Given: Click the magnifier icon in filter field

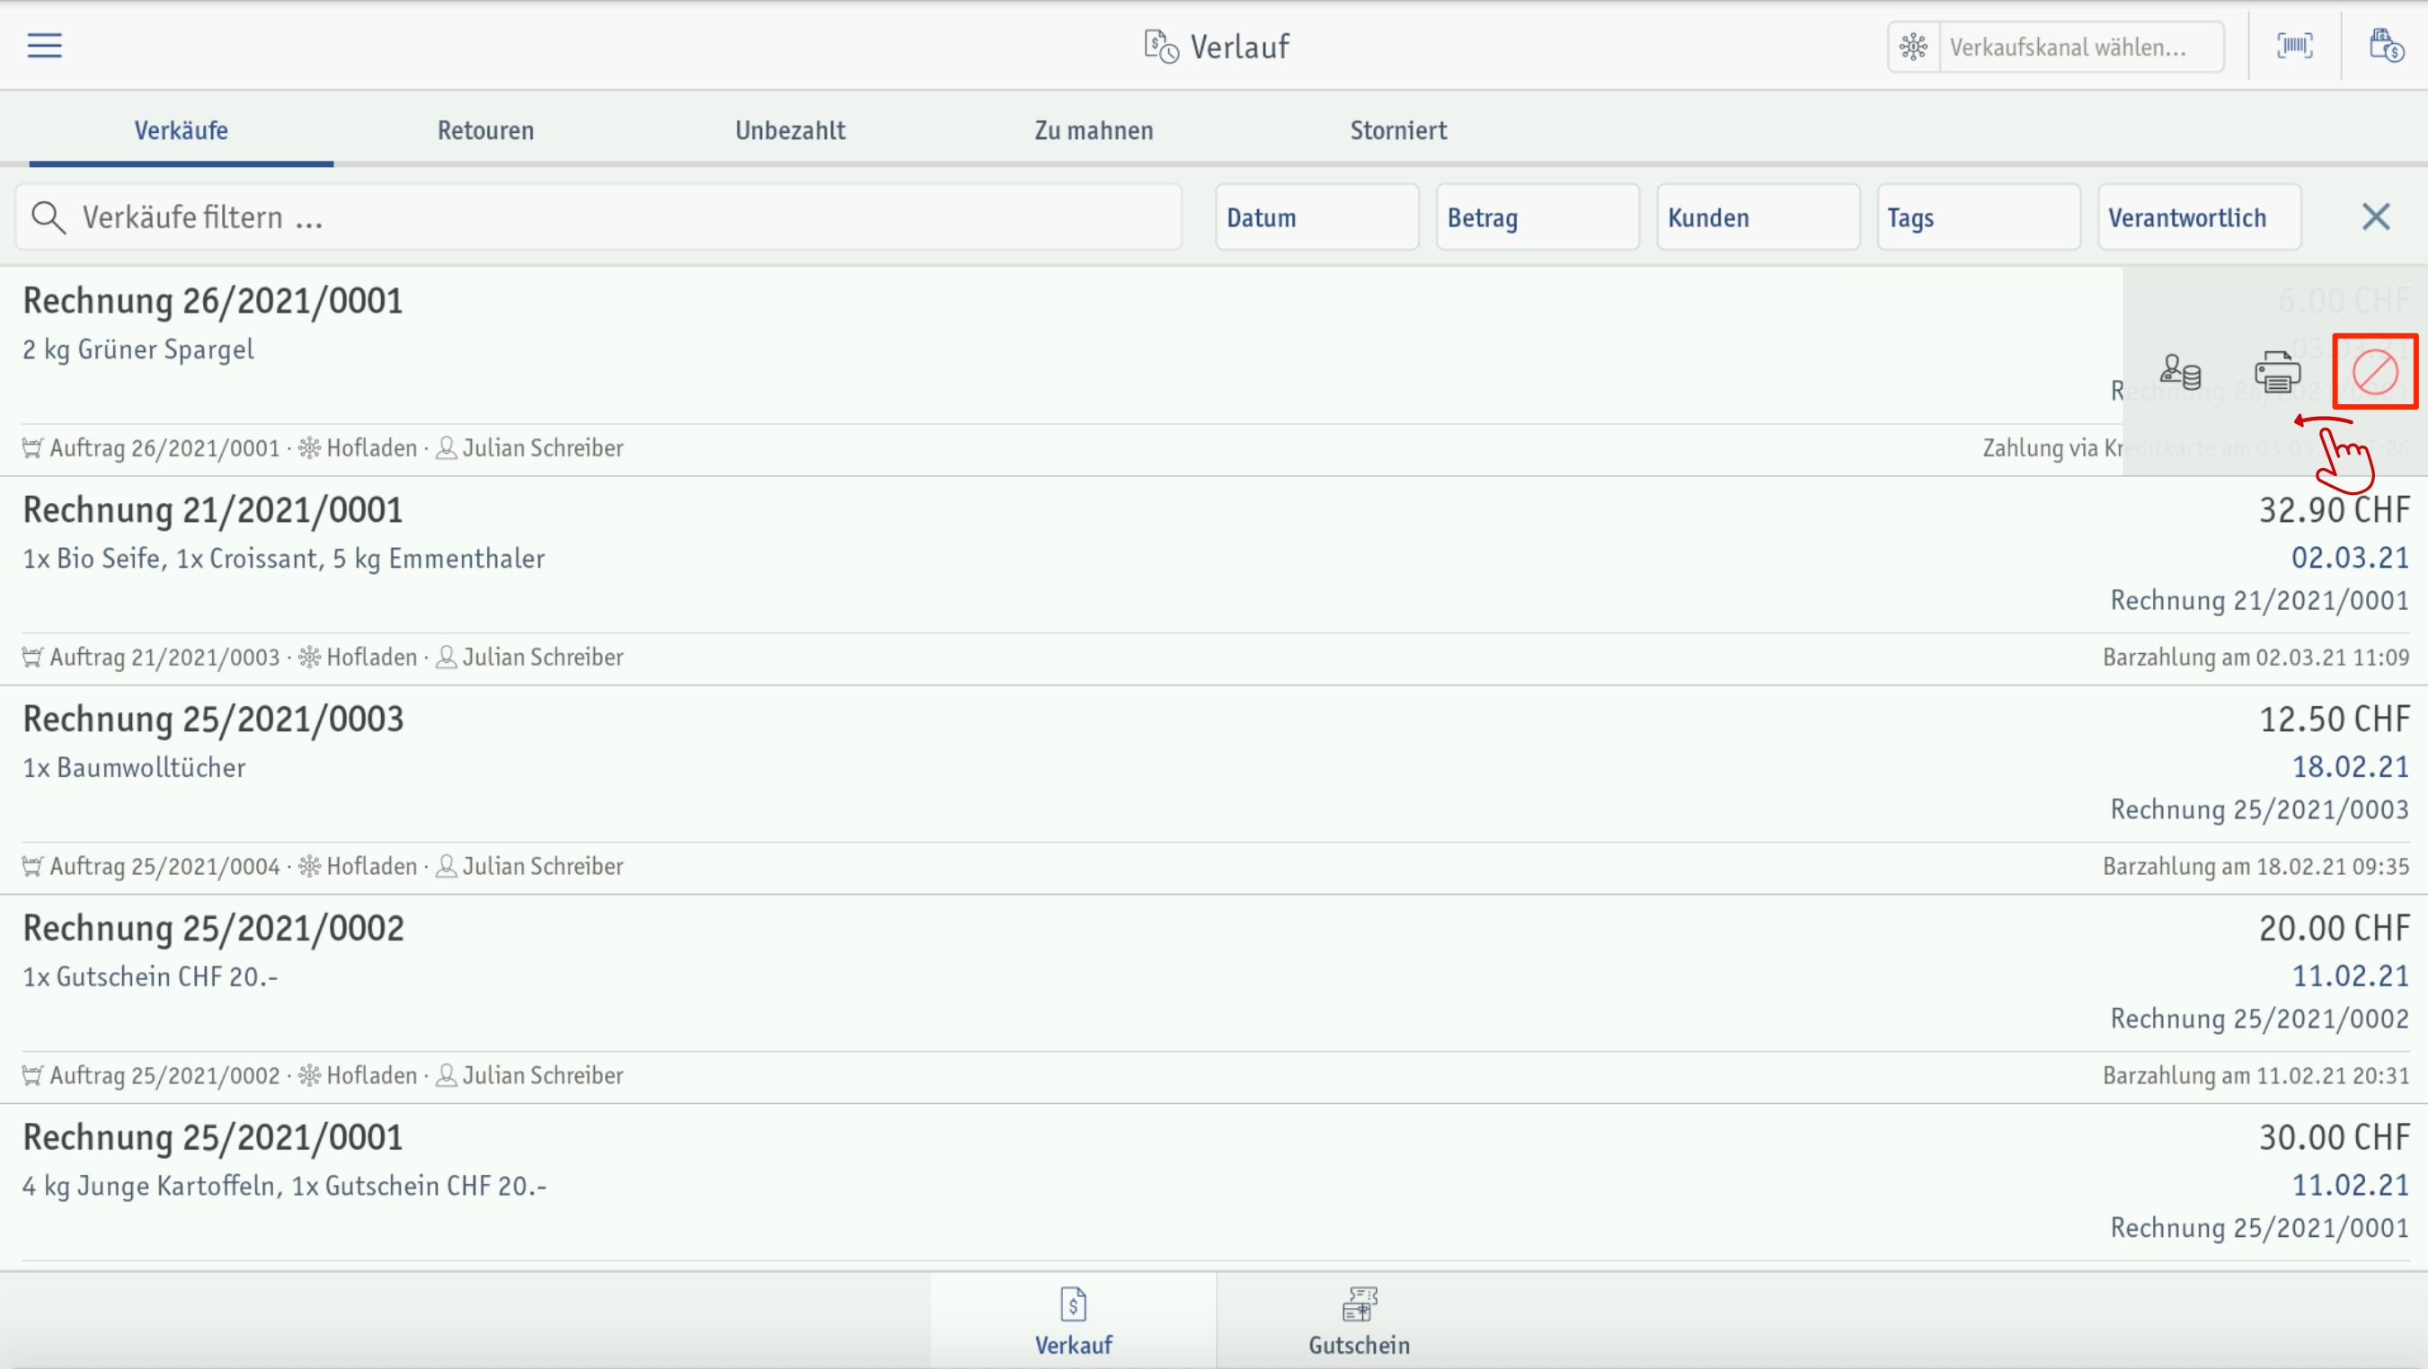Looking at the screenshot, I should [x=48, y=216].
